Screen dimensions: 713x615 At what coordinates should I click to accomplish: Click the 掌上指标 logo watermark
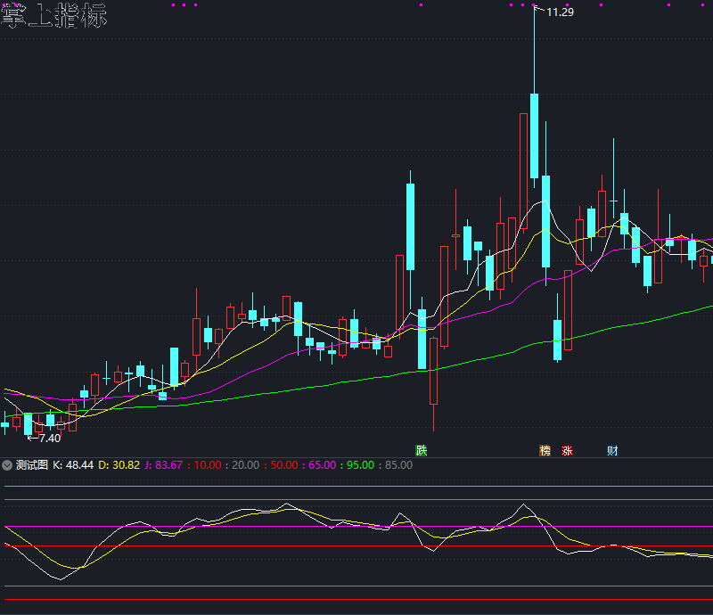point(53,15)
